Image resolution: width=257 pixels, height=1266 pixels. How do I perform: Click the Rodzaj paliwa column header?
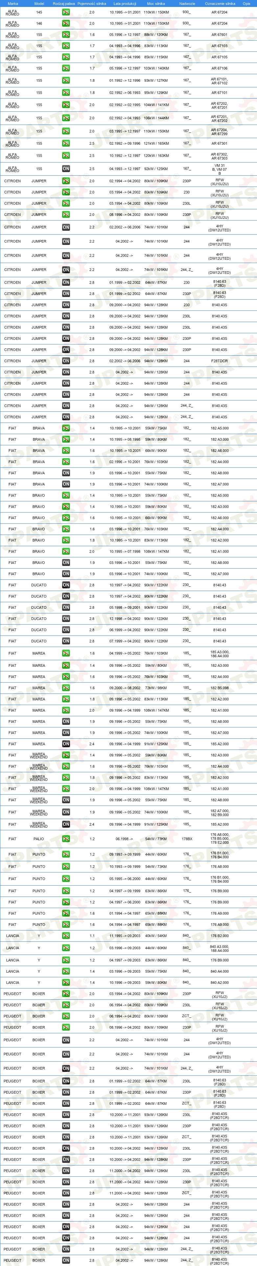(64, 3)
